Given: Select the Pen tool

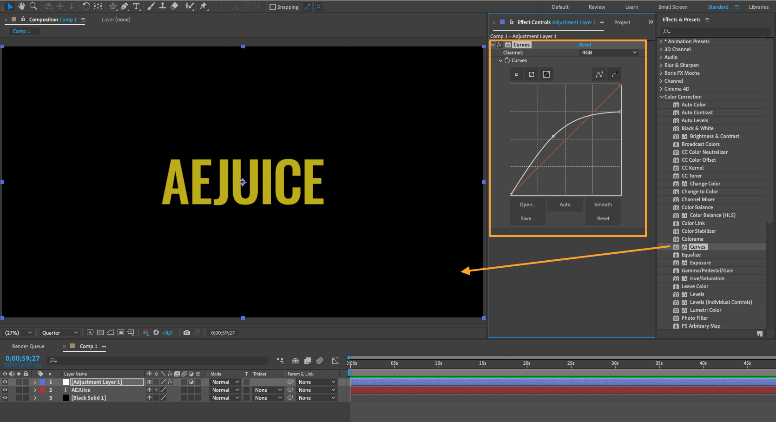Looking at the screenshot, I should pos(125,6).
